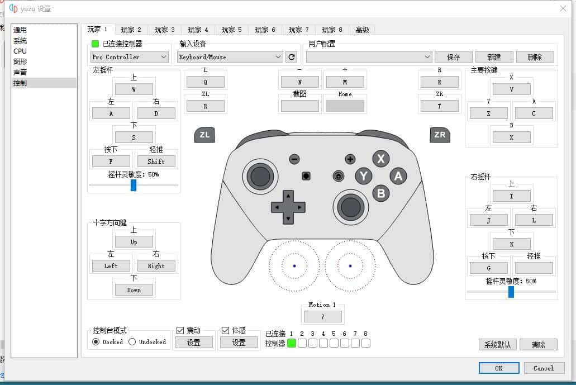
Task: Click the minus button on controller image
Action: [294, 159]
